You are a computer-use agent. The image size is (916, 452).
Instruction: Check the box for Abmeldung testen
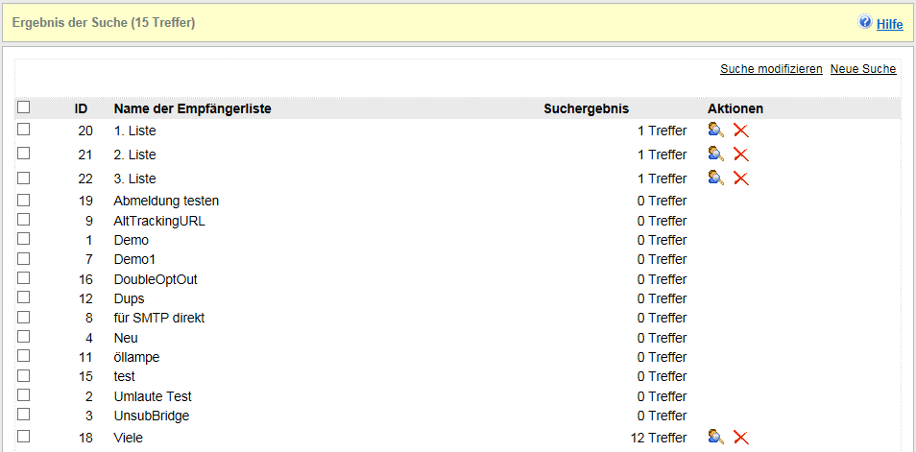click(x=24, y=200)
